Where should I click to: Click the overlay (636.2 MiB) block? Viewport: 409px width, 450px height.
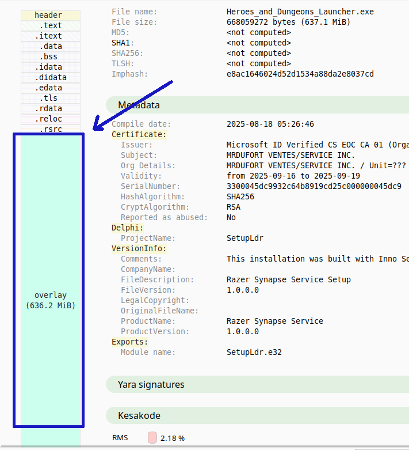(51, 290)
